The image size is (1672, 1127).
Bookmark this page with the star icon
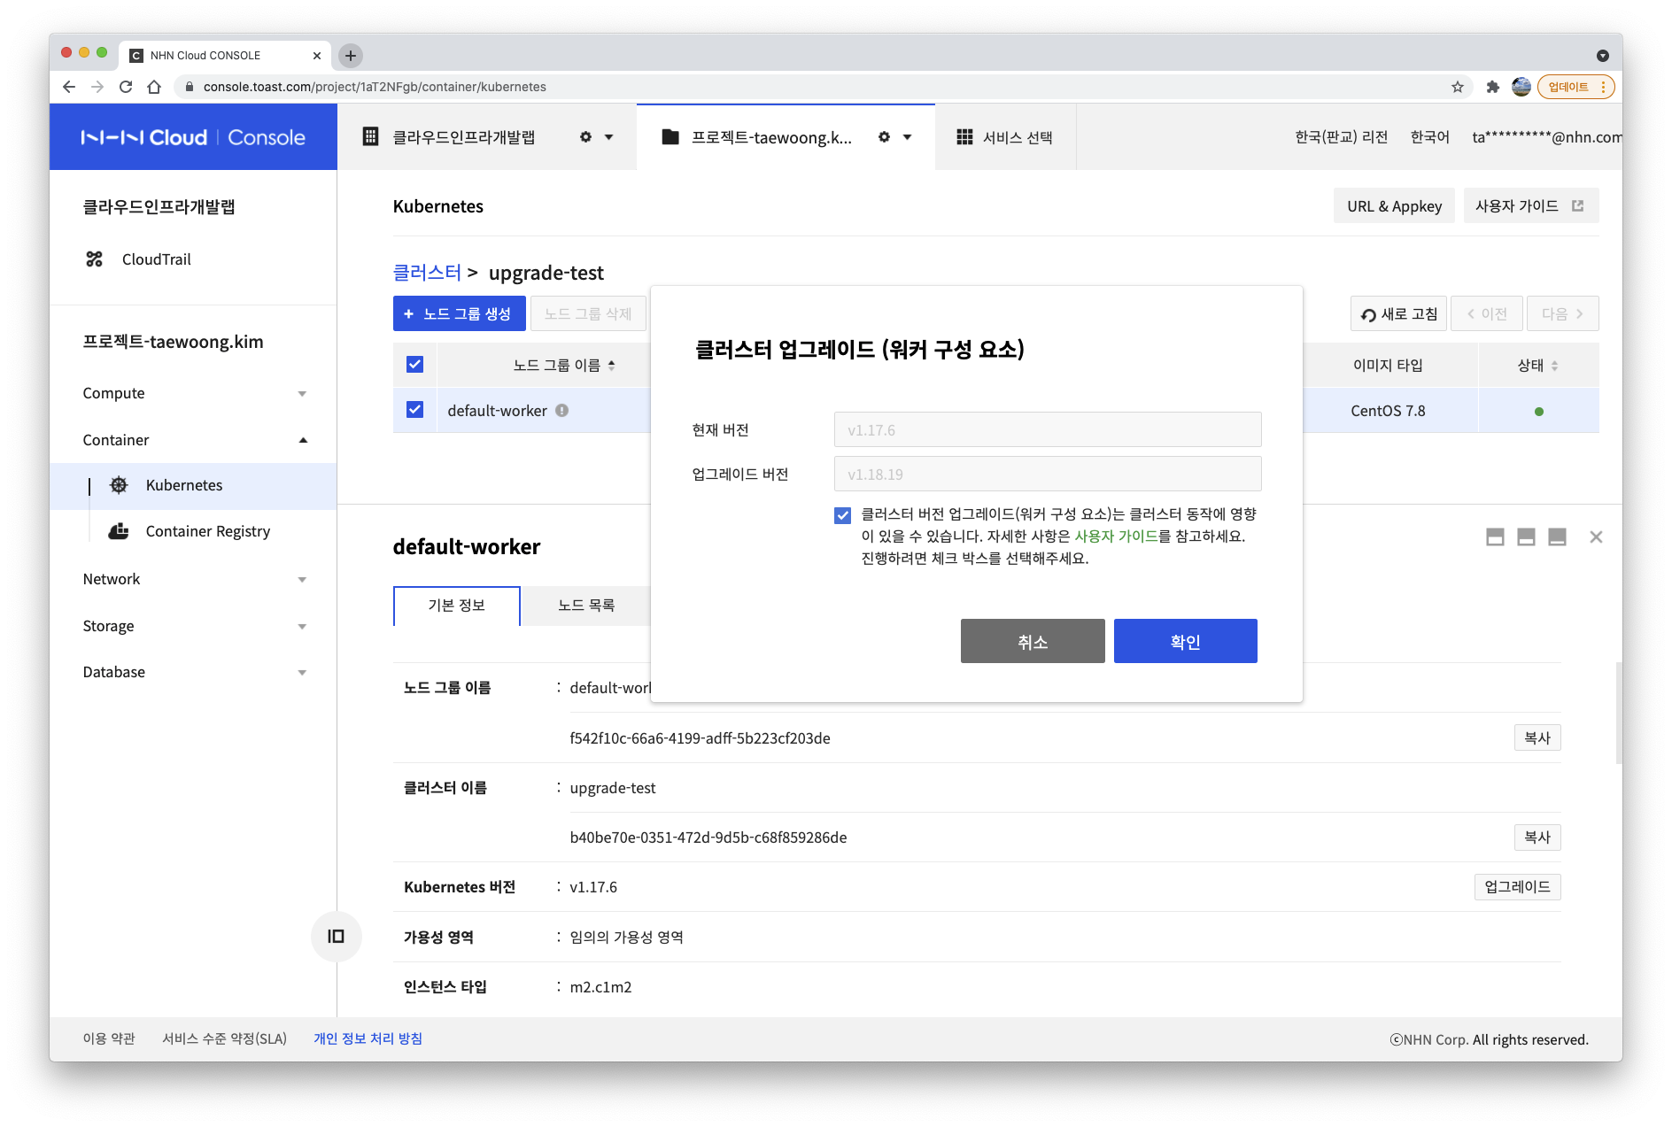1458,87
